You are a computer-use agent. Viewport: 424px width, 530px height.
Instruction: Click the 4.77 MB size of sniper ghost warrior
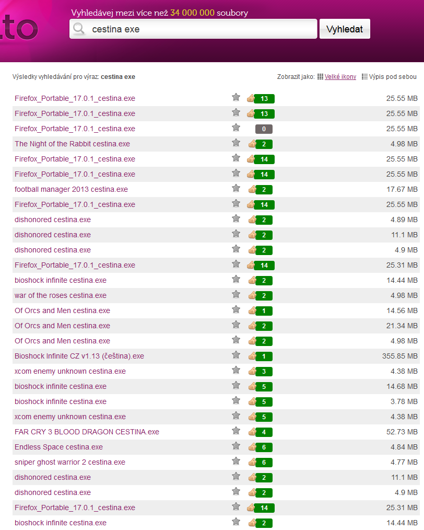[x=404, y=462]
